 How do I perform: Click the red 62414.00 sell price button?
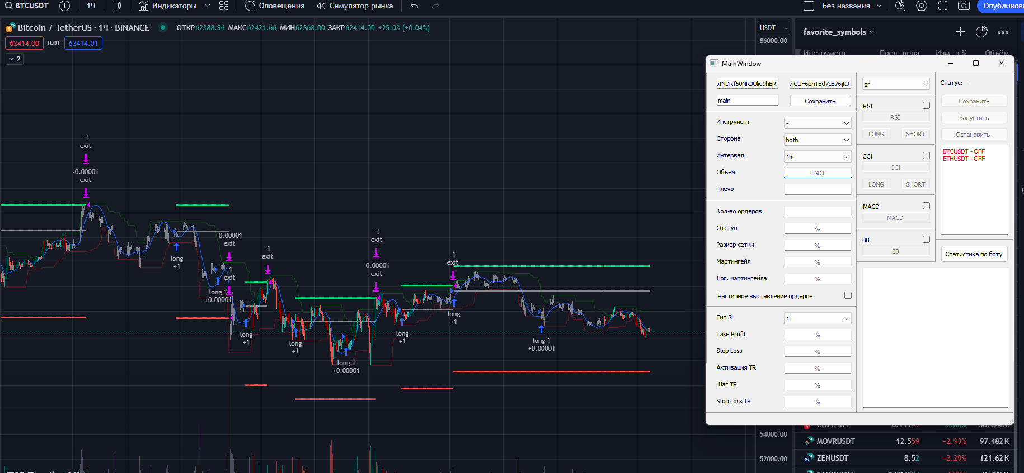tap(24, 43)
